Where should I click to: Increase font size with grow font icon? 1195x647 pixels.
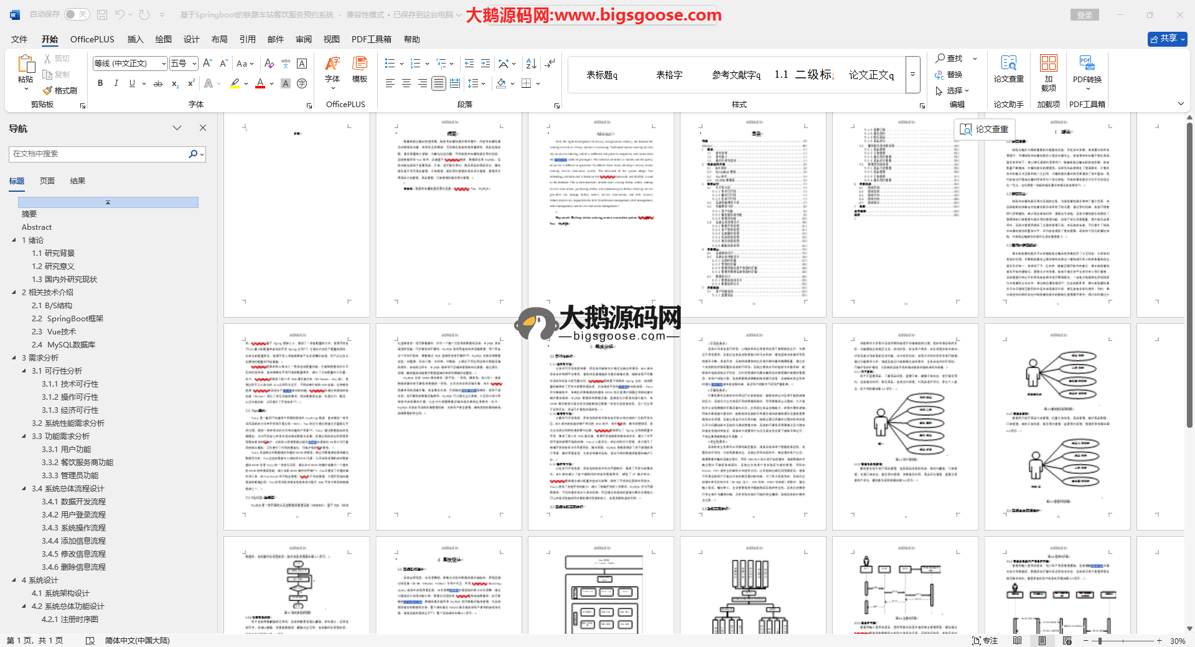coord(207,64)
